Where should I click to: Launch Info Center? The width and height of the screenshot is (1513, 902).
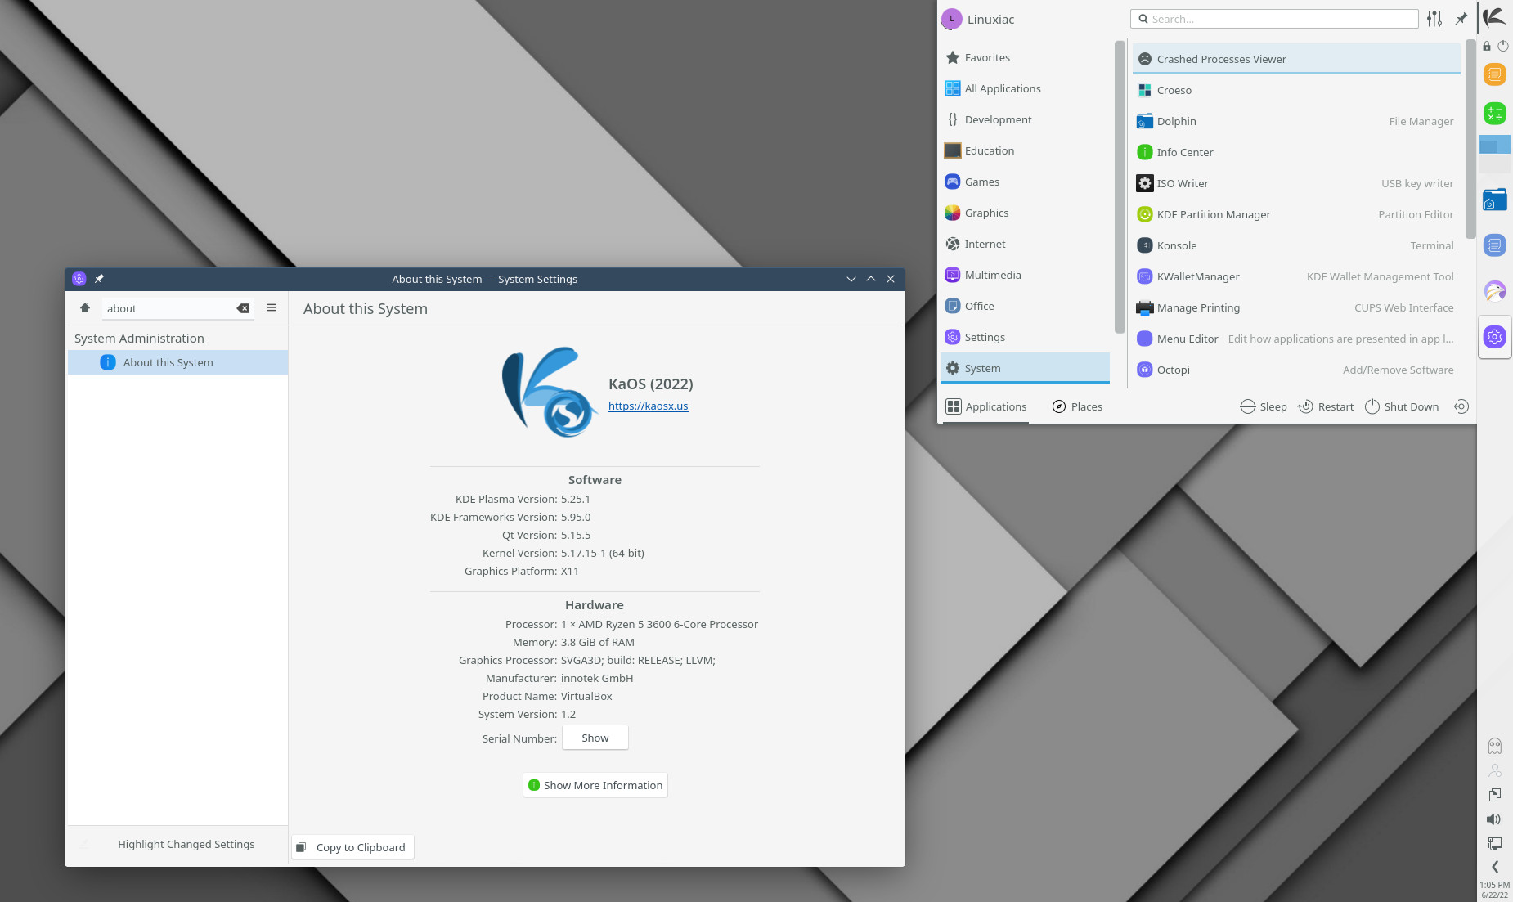tap(1296, 152)
